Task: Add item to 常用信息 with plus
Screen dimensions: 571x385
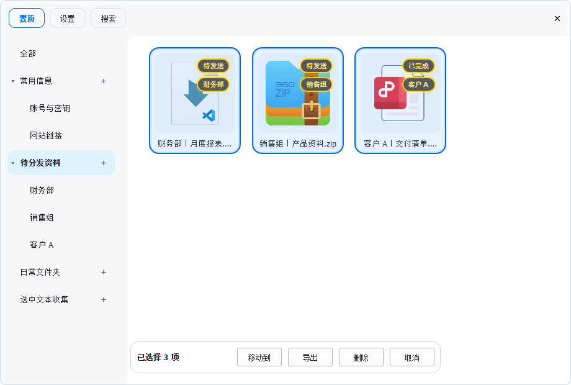Action: click(x=104, y=81)
